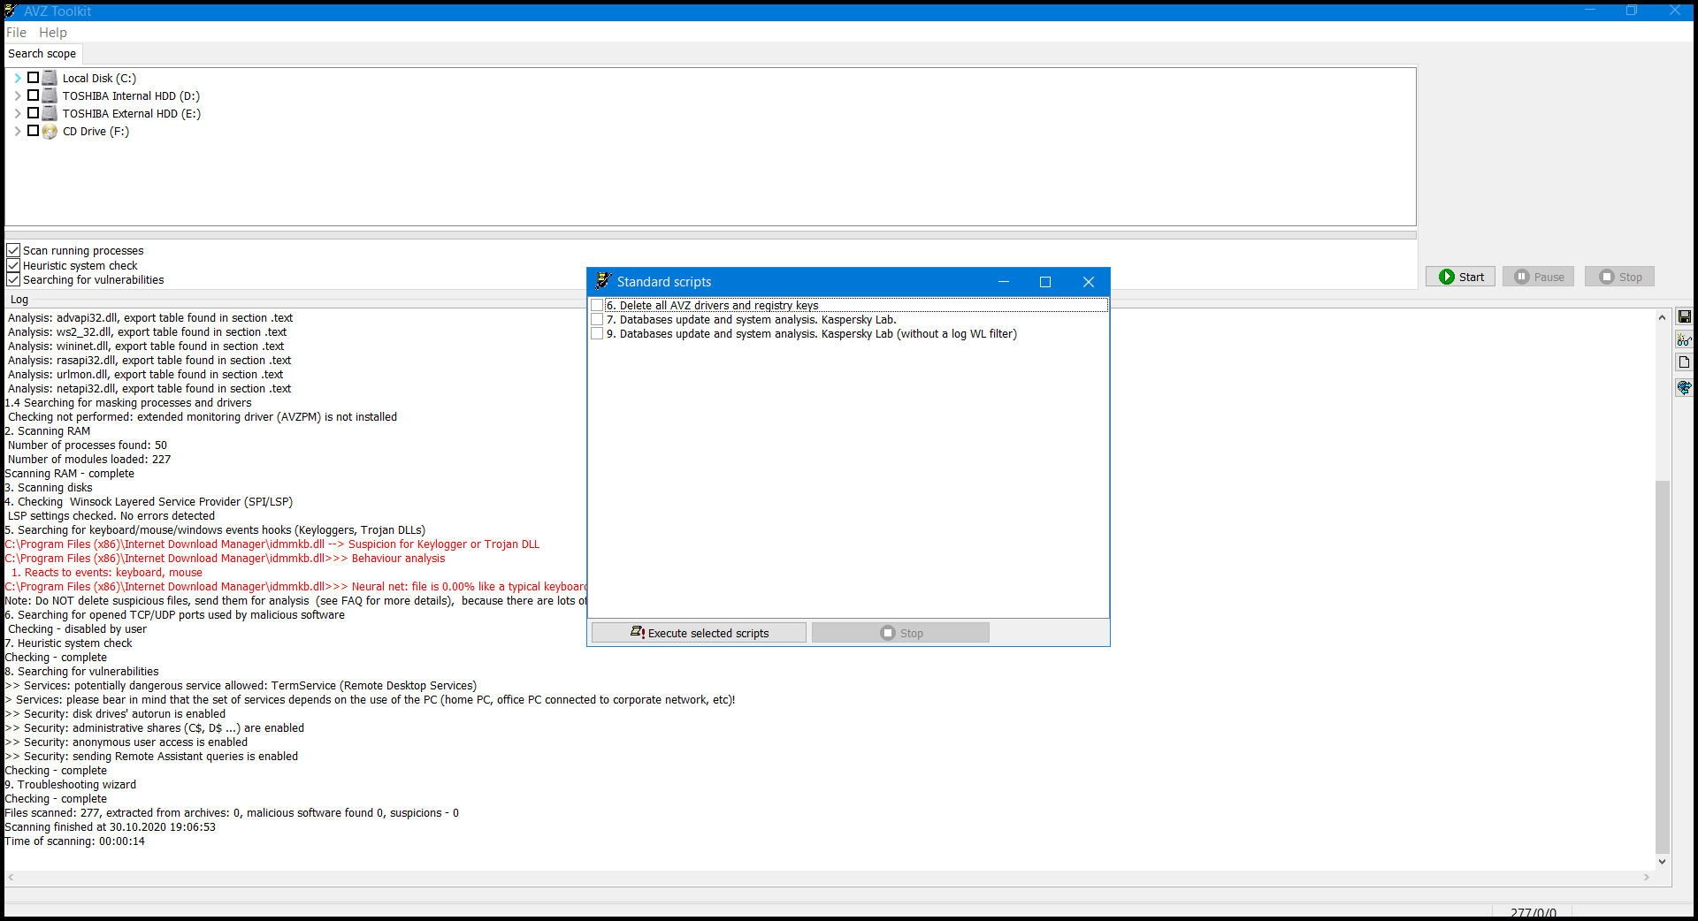Open the File menu

tap(16, 33)
